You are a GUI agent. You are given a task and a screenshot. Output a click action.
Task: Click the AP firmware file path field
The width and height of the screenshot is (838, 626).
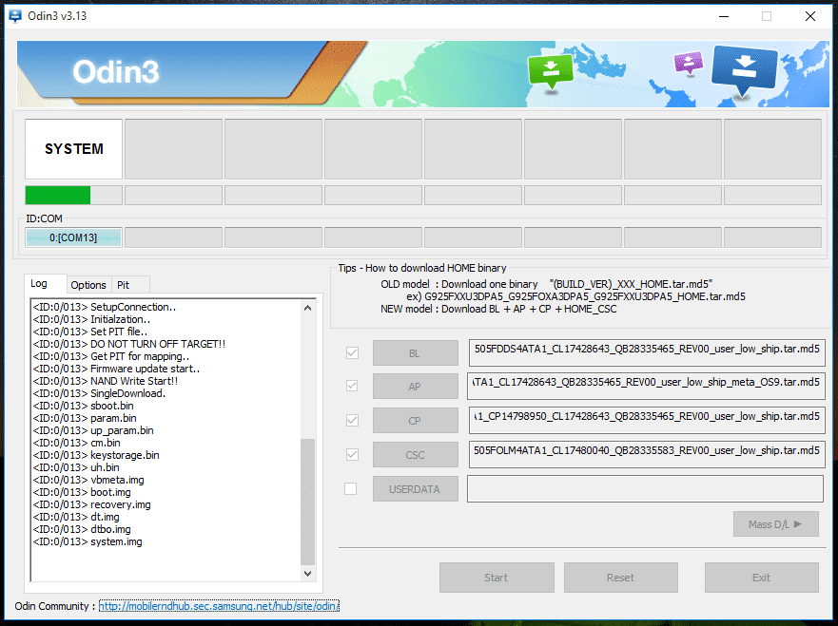(x=646, y=387)
